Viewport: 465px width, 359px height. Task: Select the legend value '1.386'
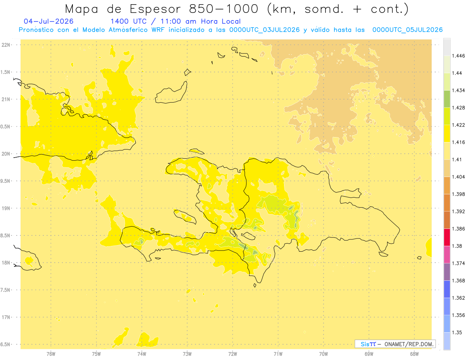[459, 229]
